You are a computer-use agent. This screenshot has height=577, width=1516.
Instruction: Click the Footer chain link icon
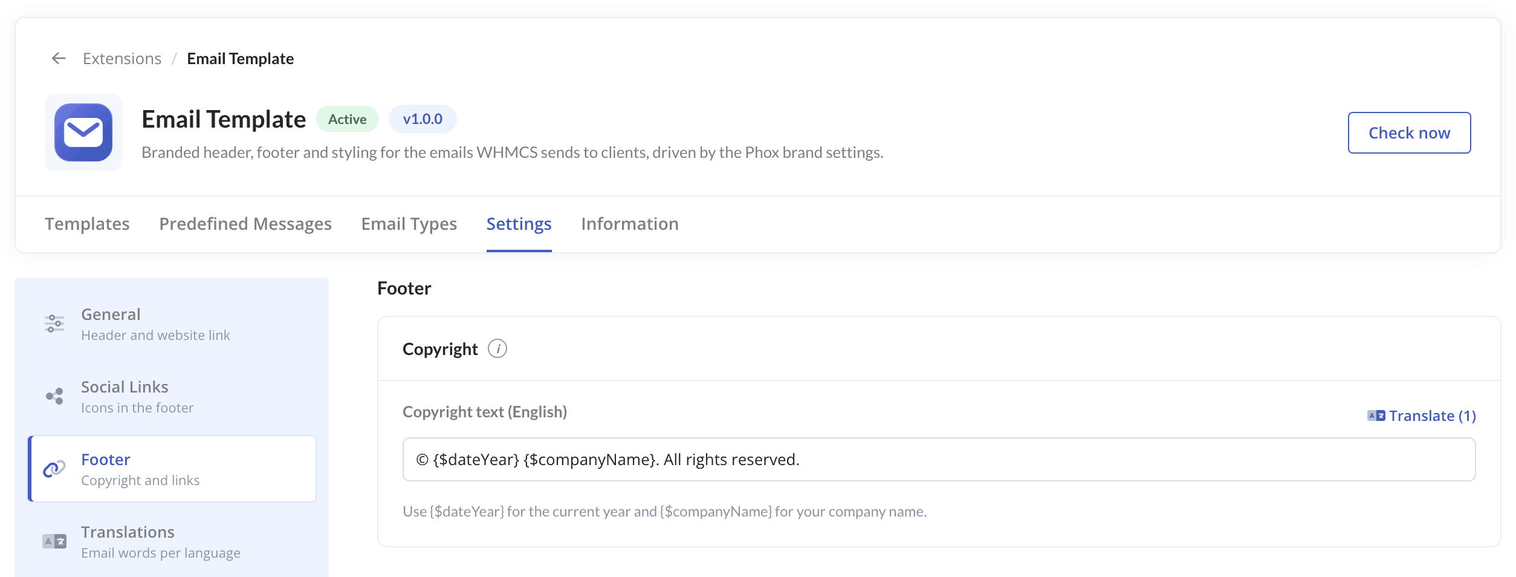54,469
